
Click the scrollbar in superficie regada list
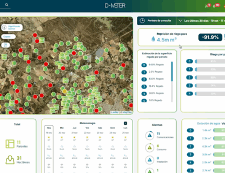(172, 82)
